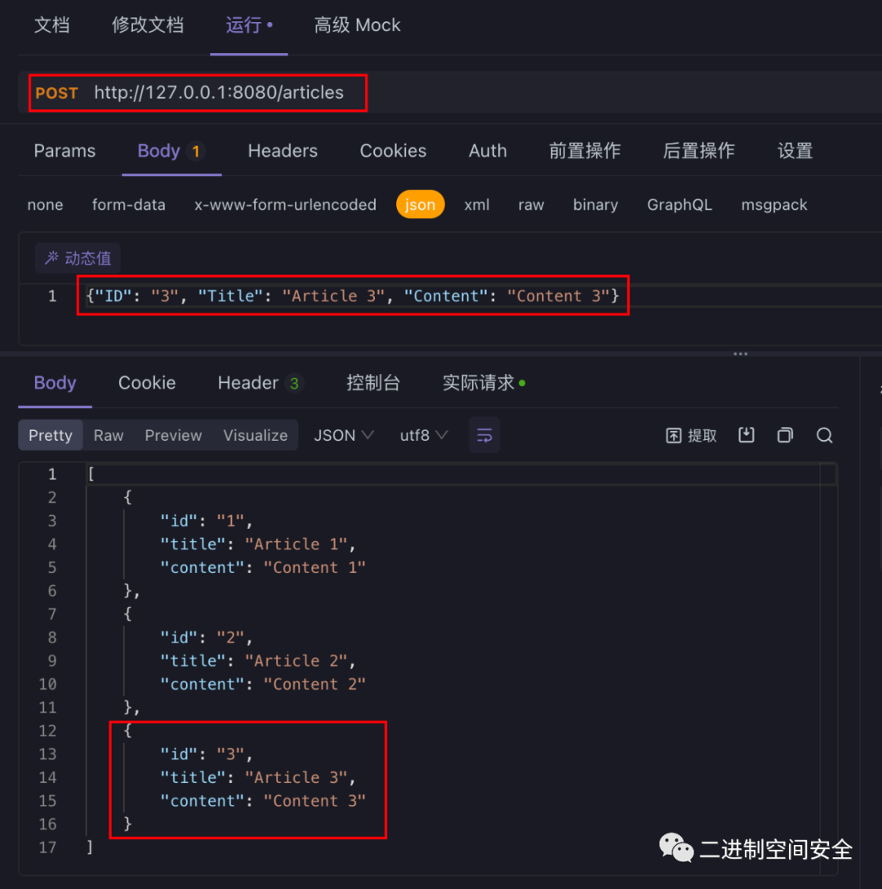Open the 控制台 console tab

coord(373,383)
